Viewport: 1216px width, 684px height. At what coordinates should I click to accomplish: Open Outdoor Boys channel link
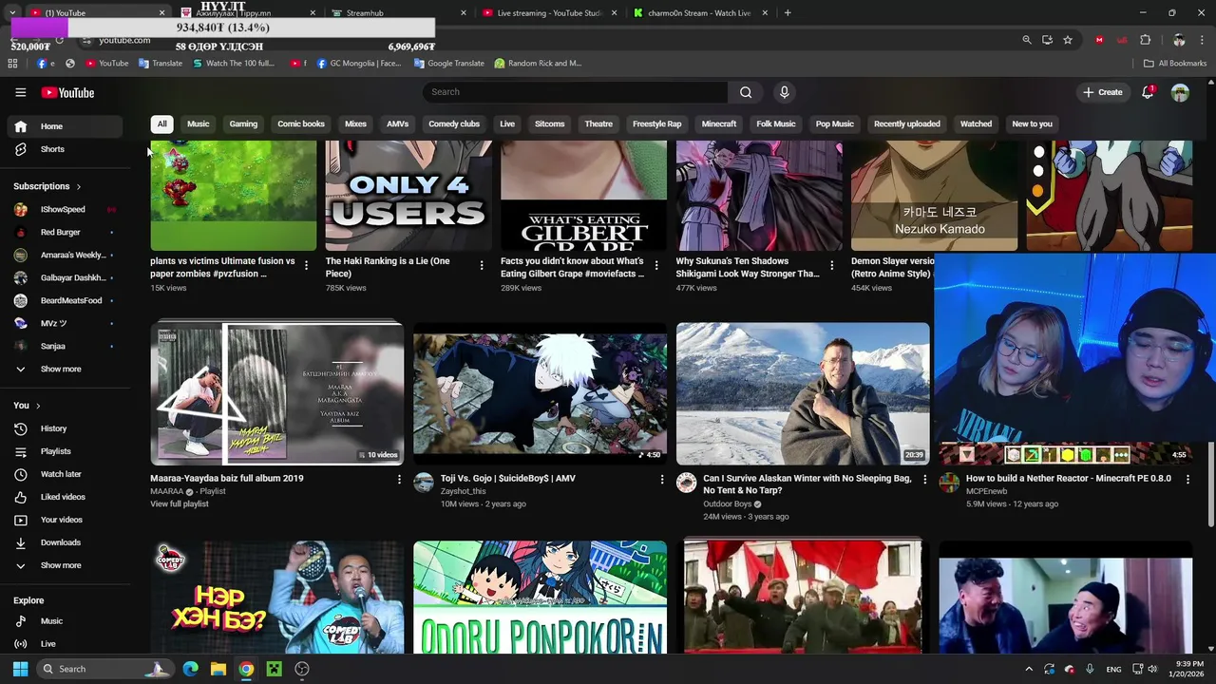click(727, 504)
